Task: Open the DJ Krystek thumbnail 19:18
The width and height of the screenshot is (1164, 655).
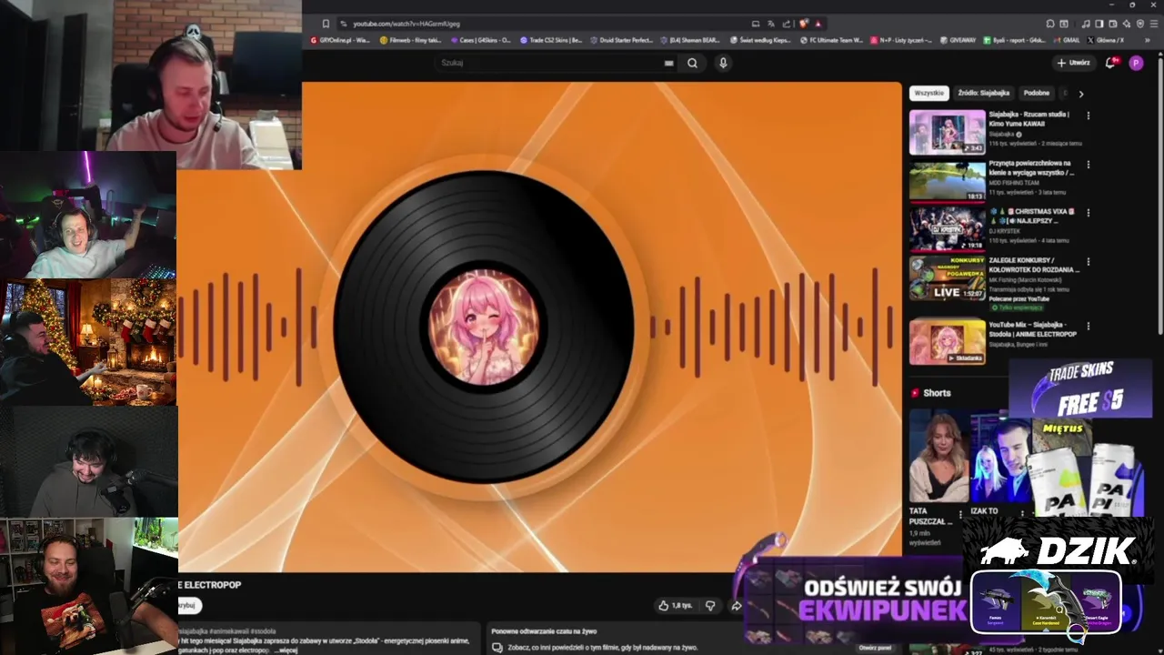Action: (x=947, y=229)
